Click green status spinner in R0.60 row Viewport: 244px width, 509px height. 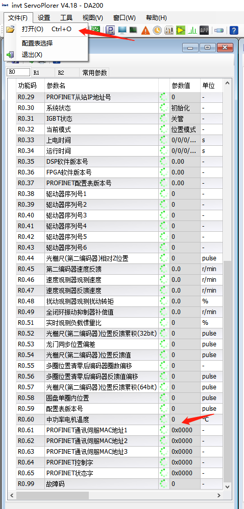click(x=164, y=419)
